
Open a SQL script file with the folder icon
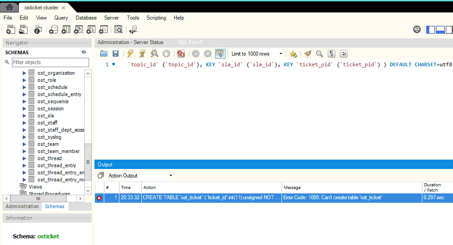[x=104, y=54]
